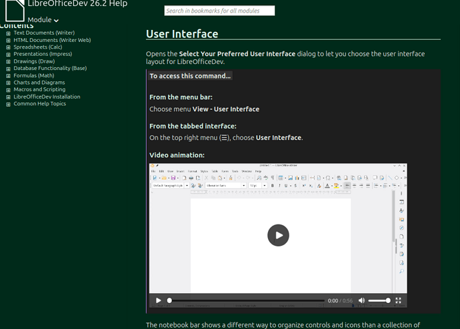
Task: Collapse the To access this command section
Action: (x=190, y=76)
